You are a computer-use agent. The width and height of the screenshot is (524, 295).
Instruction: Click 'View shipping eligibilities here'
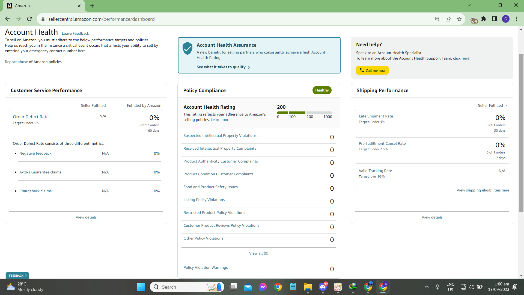(483, 190)
